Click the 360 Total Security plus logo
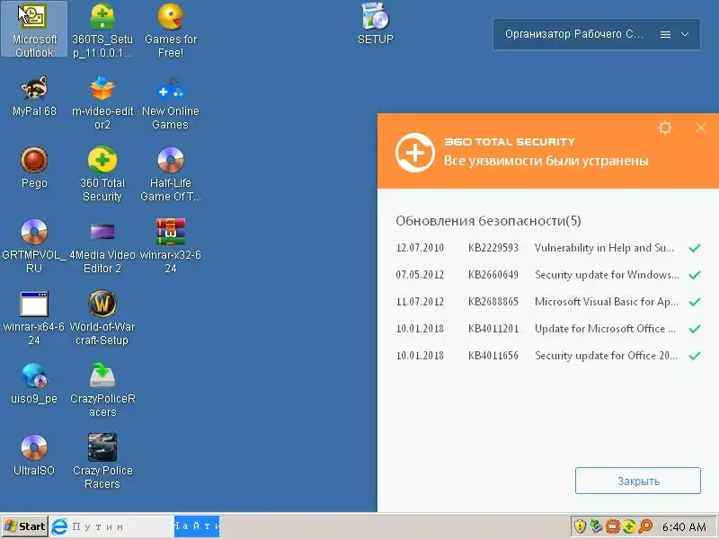 (x=415, y=153)
